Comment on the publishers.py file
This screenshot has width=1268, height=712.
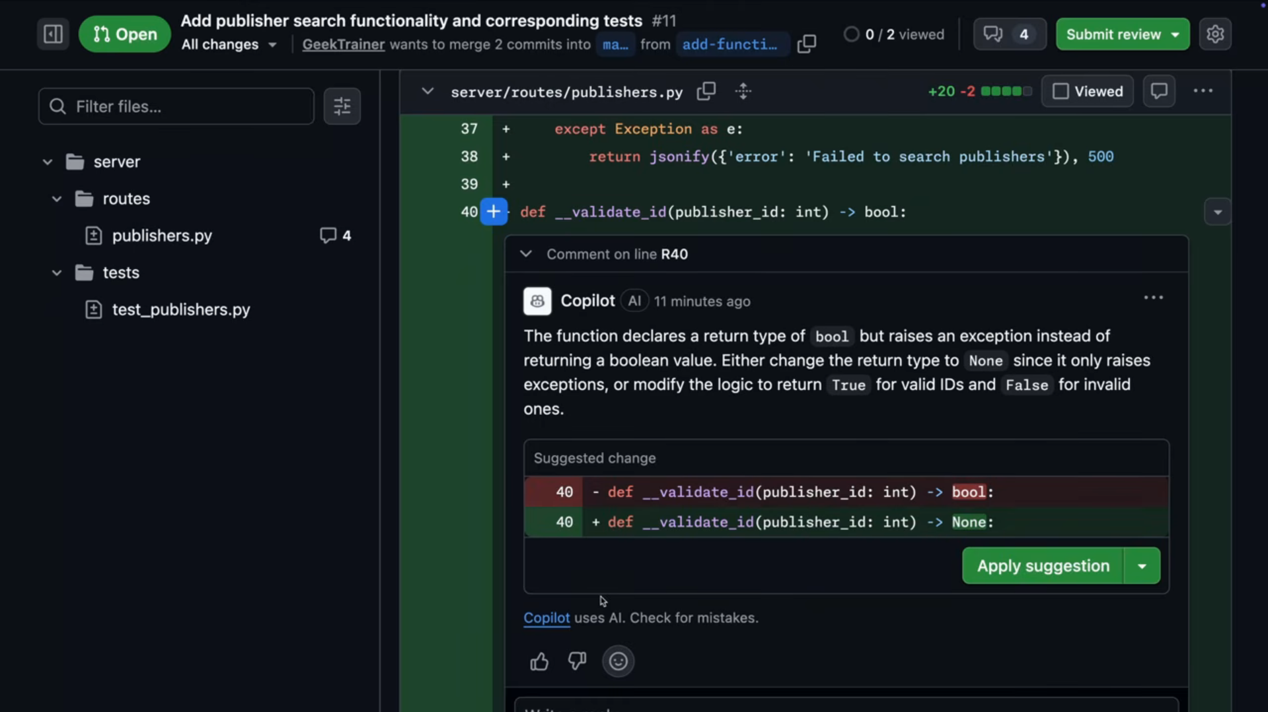(x=1159, y=91)
